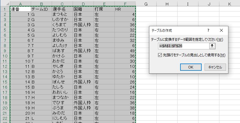Screen dimensions: 240x123
Task: Select column I header
Action: click(188, 4)
